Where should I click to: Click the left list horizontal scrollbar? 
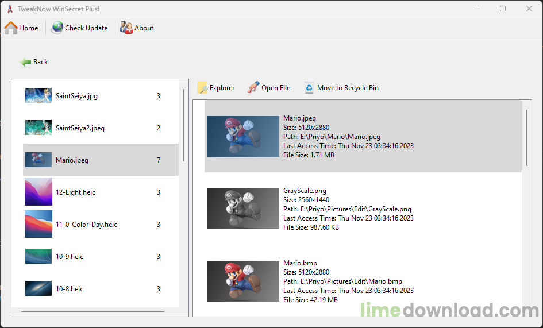click(92, 312)
